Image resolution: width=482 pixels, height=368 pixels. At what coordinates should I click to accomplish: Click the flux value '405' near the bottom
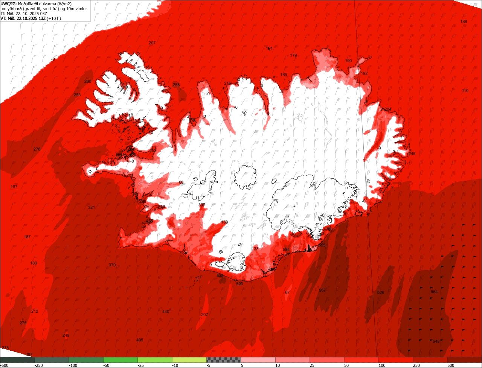(140, 340)
